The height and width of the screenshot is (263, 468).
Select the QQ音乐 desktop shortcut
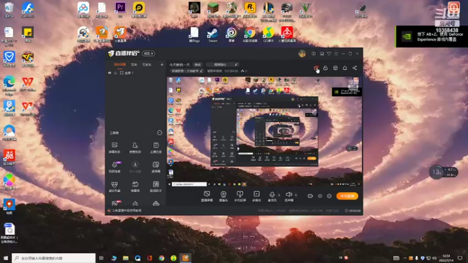click(x=269, y=34)
